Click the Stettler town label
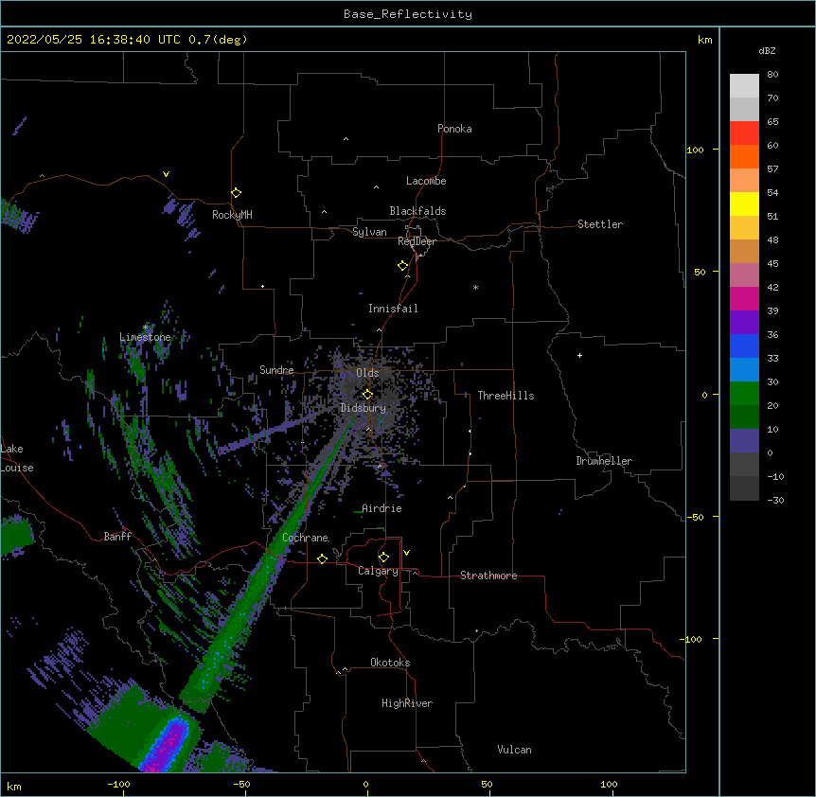Viewport: 816px width, 797px height. [599, 224]
